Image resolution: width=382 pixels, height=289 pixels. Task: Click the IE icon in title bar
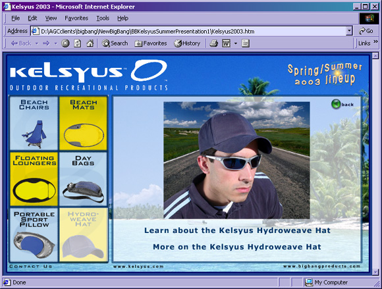[7, 7]
